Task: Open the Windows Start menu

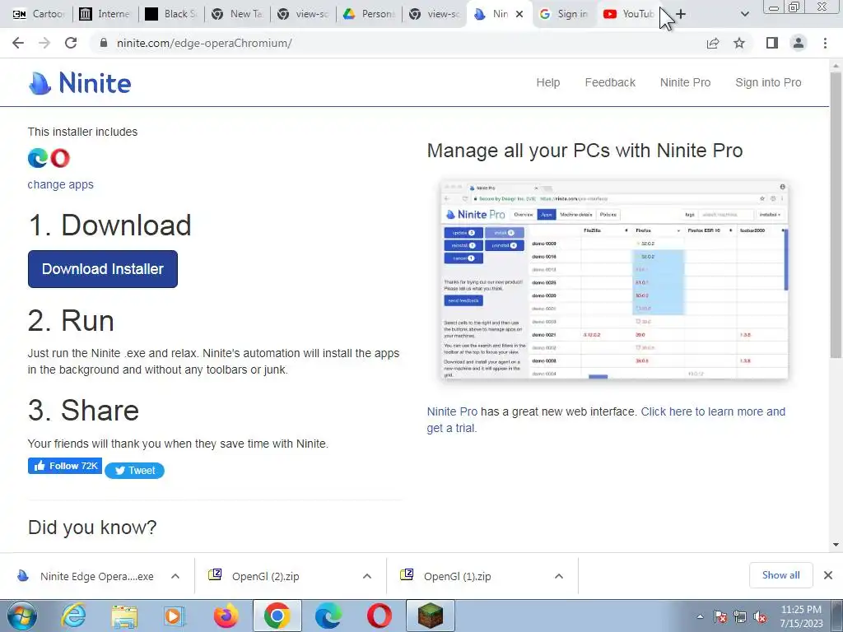Action: tap(21, 616)
